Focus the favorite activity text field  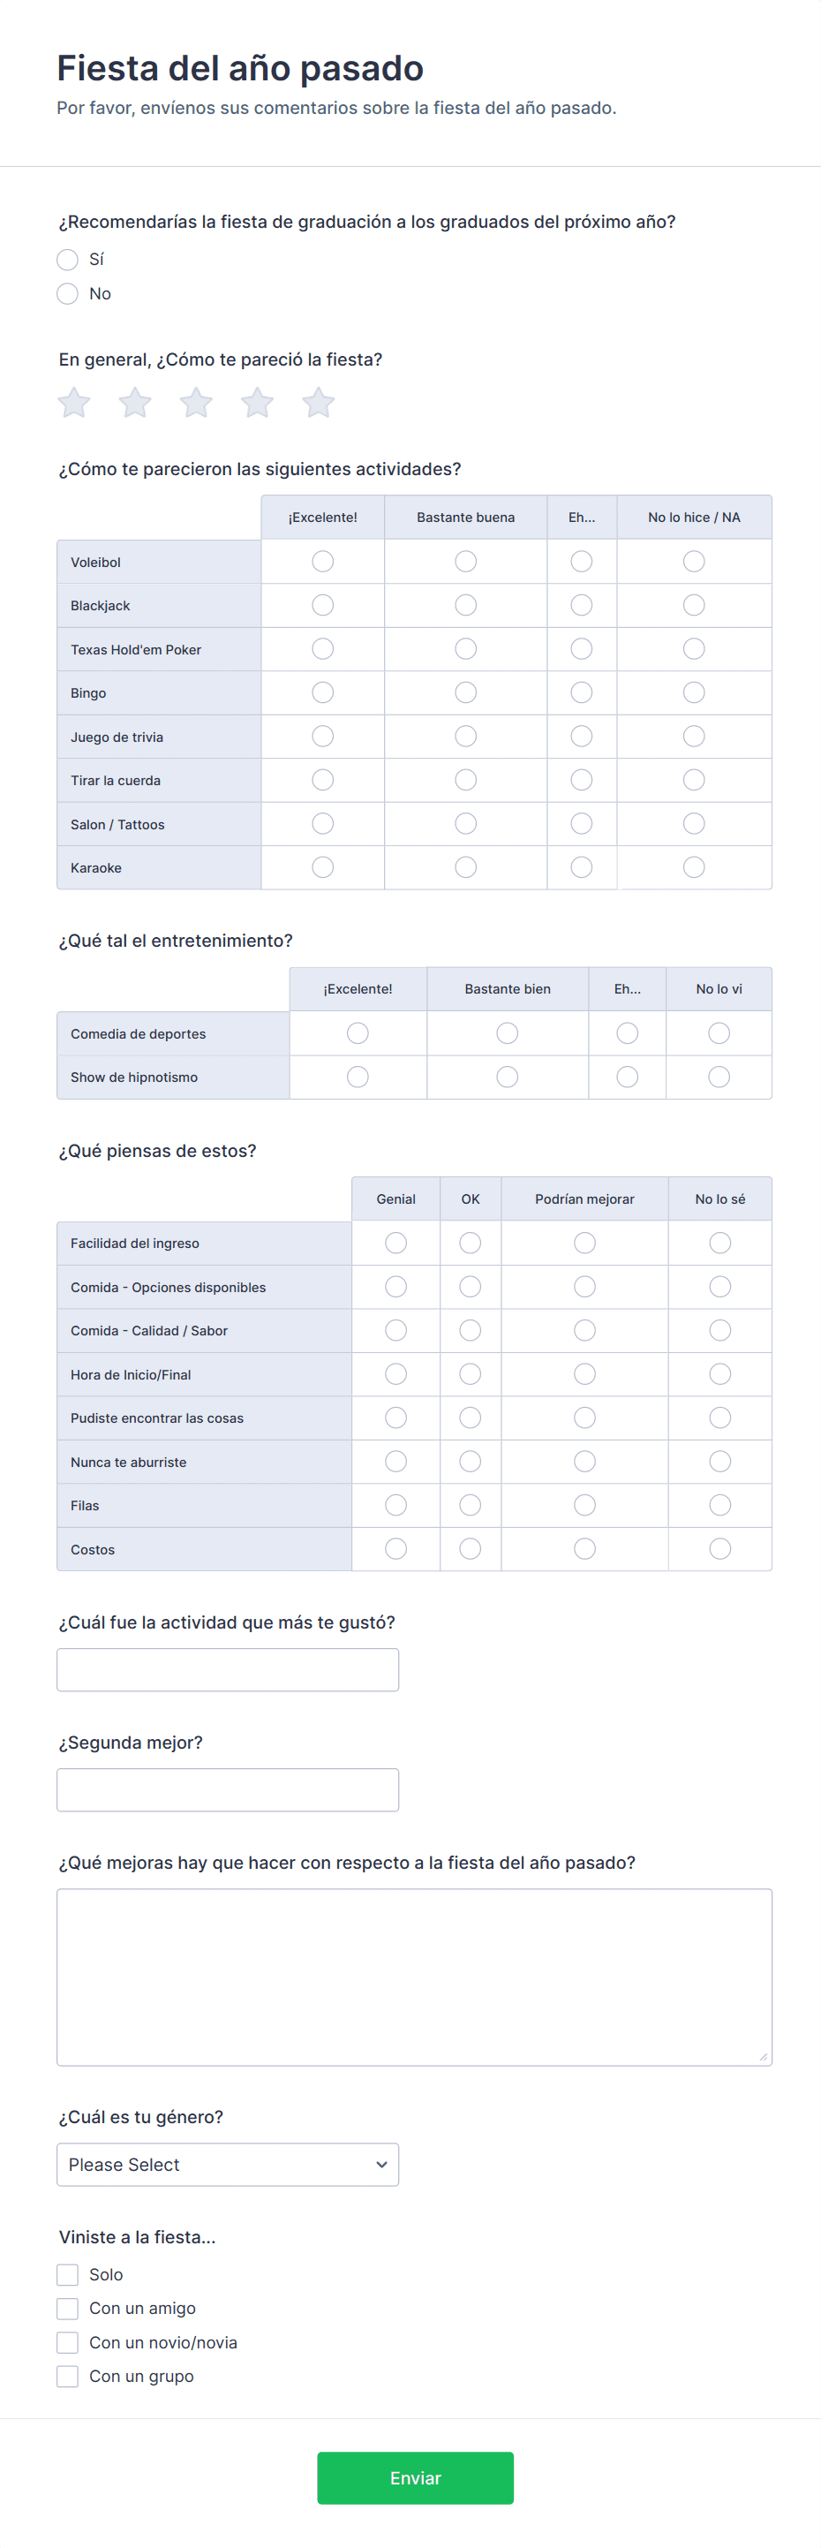click(228, 1669)
